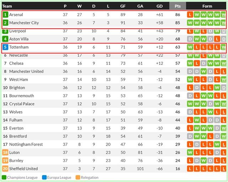Click Luton's orange position 18 badge
228x182 pixels.
click(x=5, y=152)
